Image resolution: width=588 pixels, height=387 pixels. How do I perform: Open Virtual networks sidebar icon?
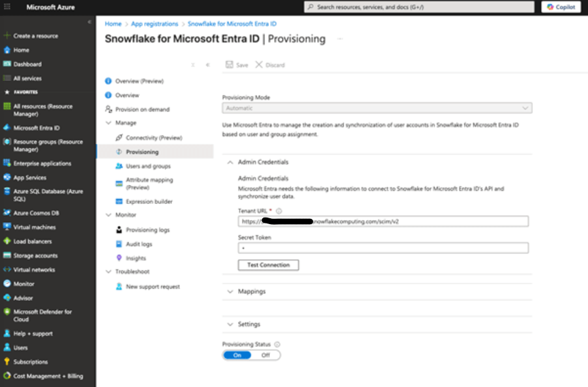point(7,270)
